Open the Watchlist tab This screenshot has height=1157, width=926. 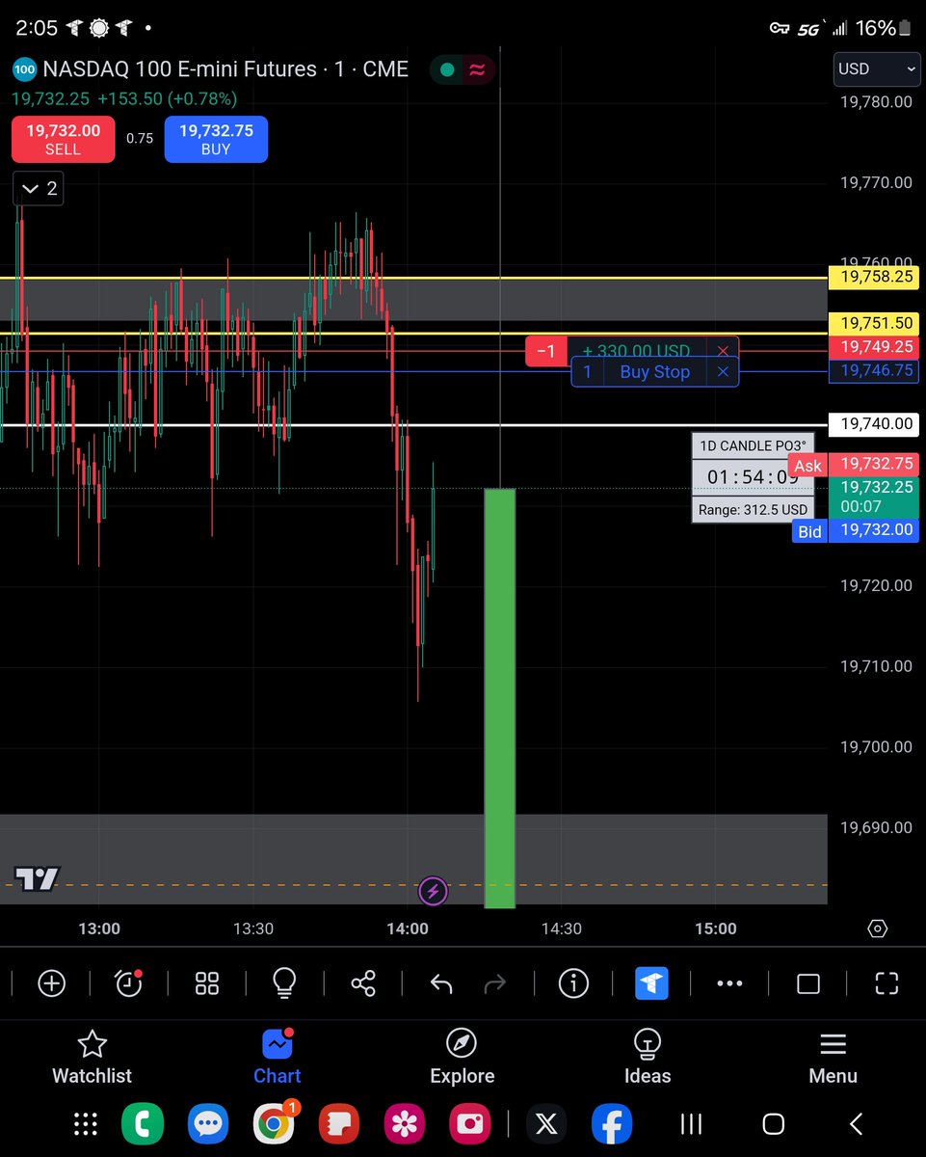[92, 1058]
